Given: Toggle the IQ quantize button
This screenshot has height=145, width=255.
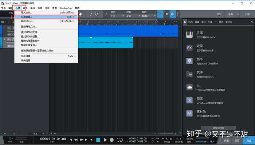Looking at the screenshot, I should click(106, 14).
